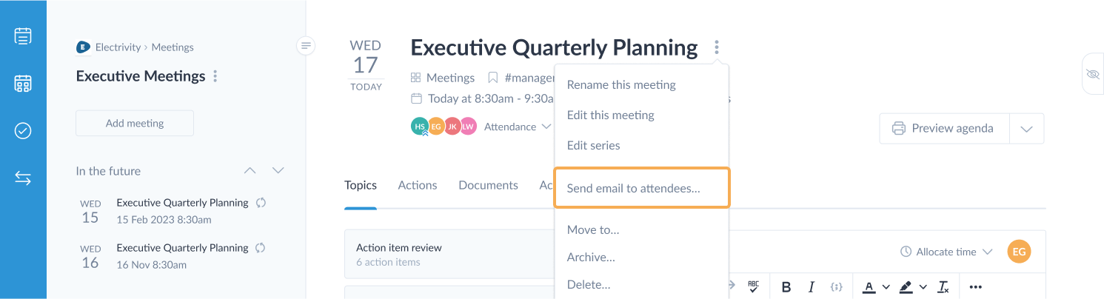The width and height of the screenshot is (1104, 299).
Task: Click the Add meeting button
Action: pos(135,123)
